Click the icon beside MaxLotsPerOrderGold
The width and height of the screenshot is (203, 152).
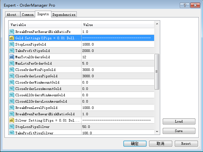tap(12, 63)
